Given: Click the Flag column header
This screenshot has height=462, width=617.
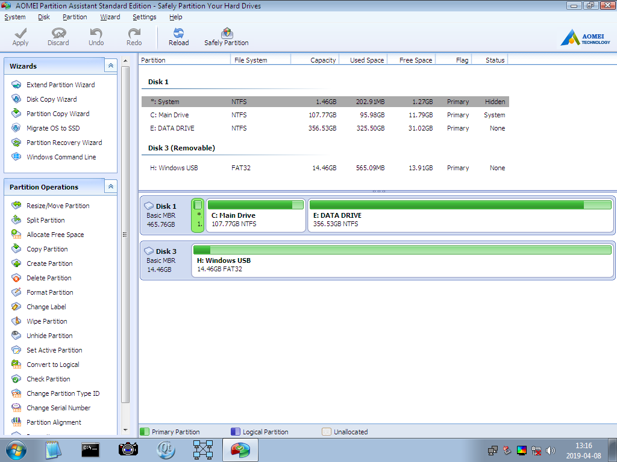Looking at the screenshot, I should pos(454,60).
